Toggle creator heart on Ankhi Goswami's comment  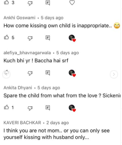click(72, 38)
